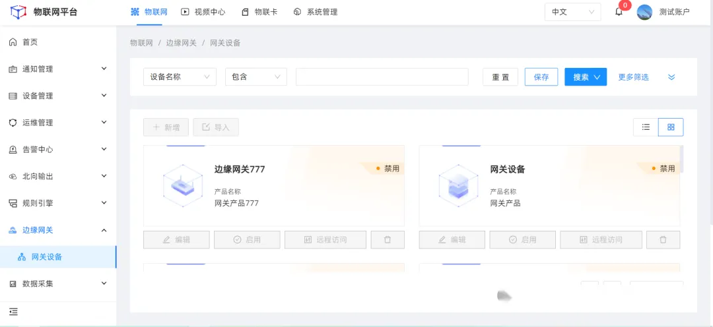This screenshot has width=713, height=327.
Task: Delete the 边缘网关777 device with trash icon
Action: [388, 240]
